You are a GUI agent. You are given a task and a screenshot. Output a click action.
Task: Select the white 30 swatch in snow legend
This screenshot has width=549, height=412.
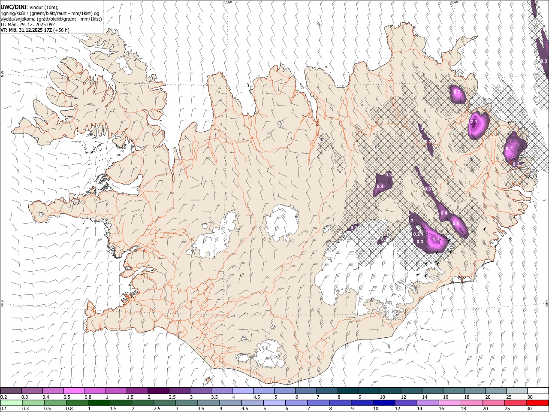(x=538, y=391)
